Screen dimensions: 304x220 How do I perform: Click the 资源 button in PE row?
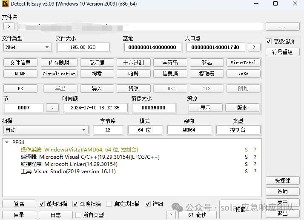pyautogui.click(x=134, y=89)
